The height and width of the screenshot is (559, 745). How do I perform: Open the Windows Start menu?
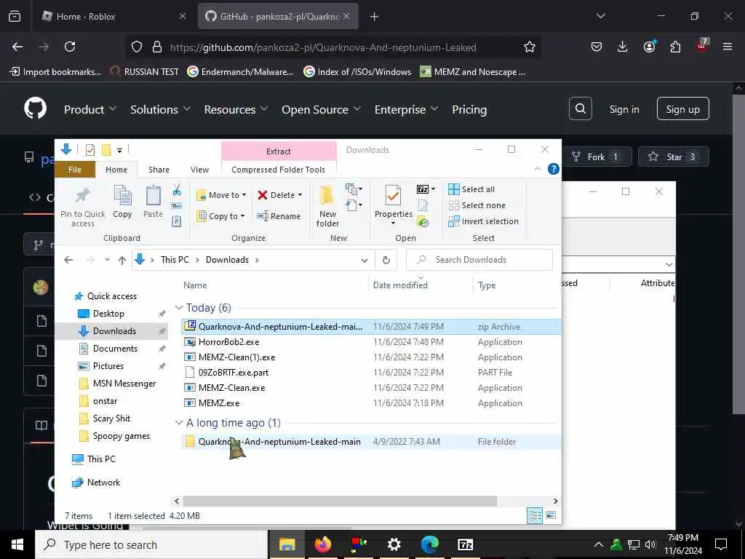17,544
